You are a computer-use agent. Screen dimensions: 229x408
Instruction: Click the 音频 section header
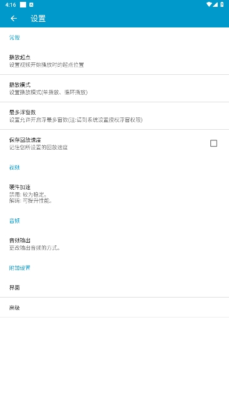click(14, 221)
